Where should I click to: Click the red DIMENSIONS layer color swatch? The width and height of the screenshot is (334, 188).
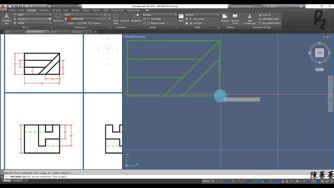[x=69, y=19]
